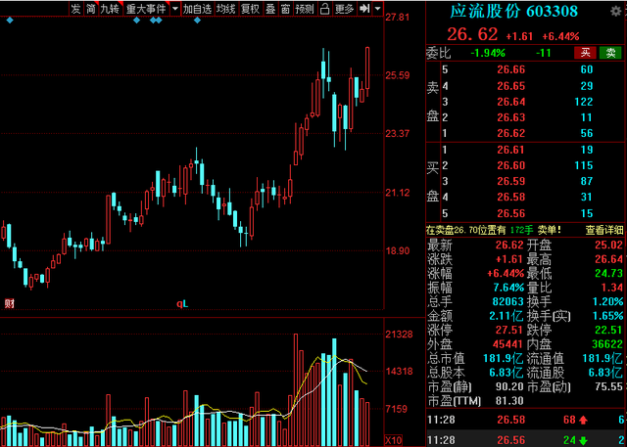Toggle the 均线 moving average lines
The image size is (627, 447).
coord(226,9)
